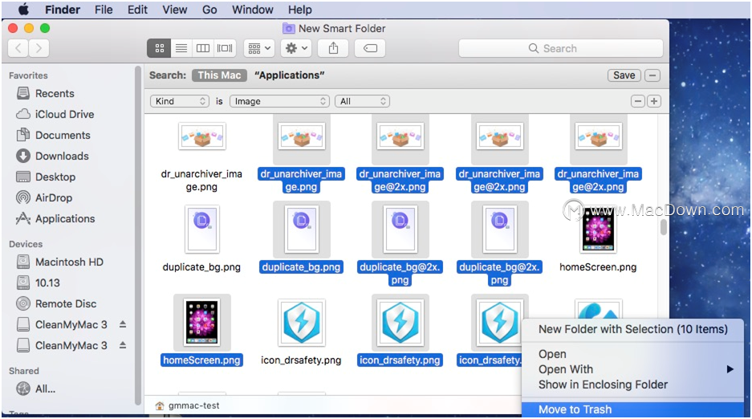Open the Kind attribute dropdown
752x419 pixels.
tap(179, 101)
